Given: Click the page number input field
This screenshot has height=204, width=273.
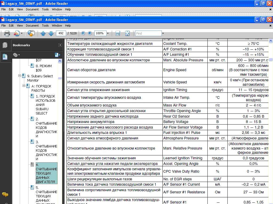Looking at the screenshot, I should click(61, 33).
